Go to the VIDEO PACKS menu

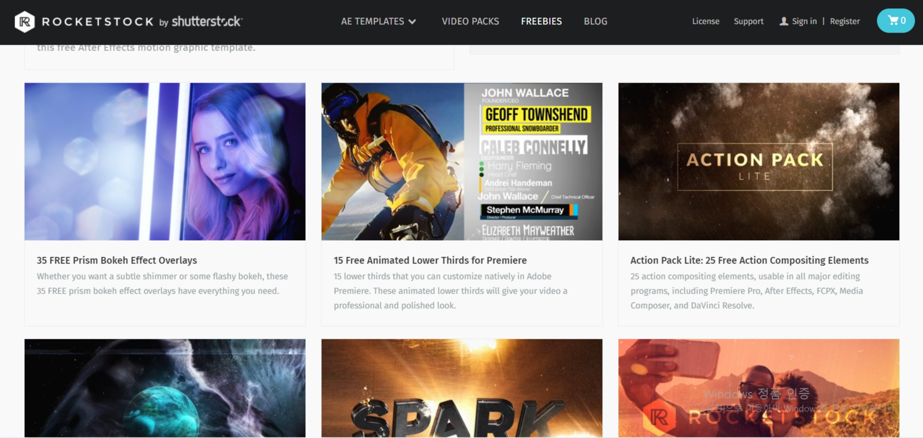point(470,21)
